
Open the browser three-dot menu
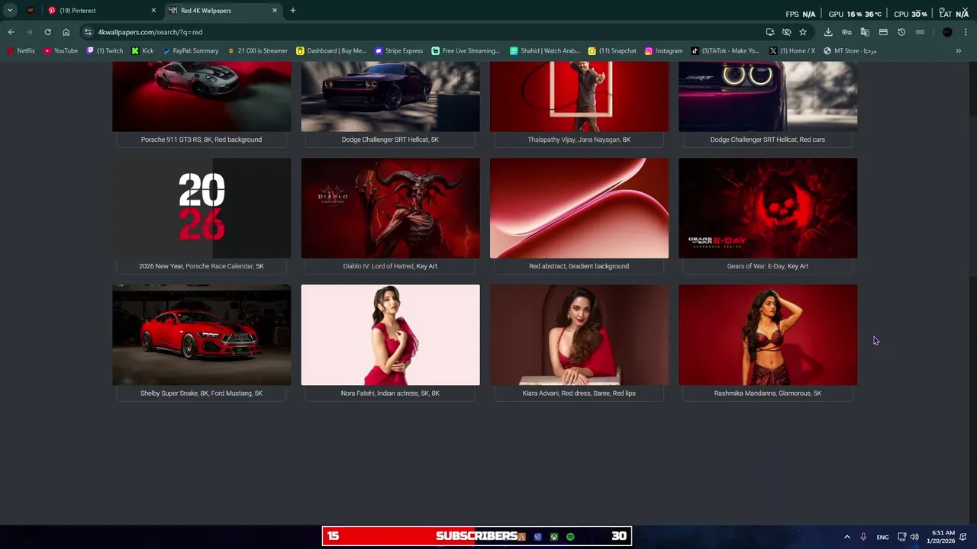[966, 32]
